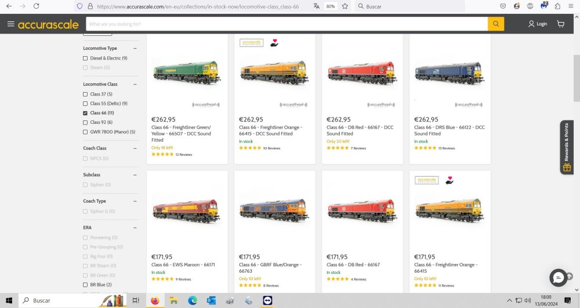The width and height of the screenshot is (580, 308).
Task: Click the charity heart icon on Freightliner Orange Sound Fitted
Action: click(274, 43)
